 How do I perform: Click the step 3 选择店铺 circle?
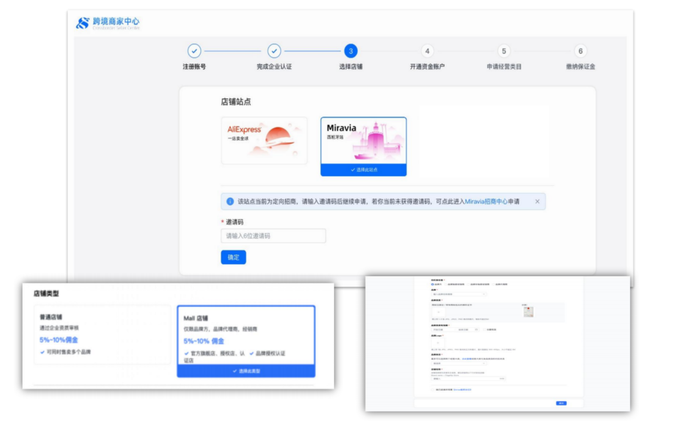pos(351,51)
